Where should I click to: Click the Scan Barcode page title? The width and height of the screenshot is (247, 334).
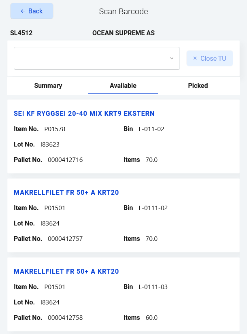click(x=123, y=11)
